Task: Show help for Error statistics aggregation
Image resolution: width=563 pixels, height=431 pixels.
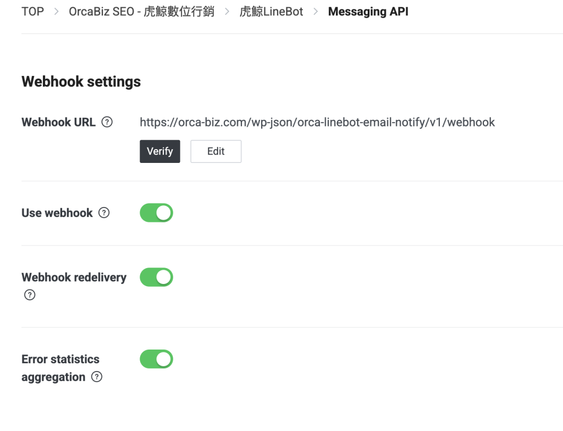Action: (97, 377)
